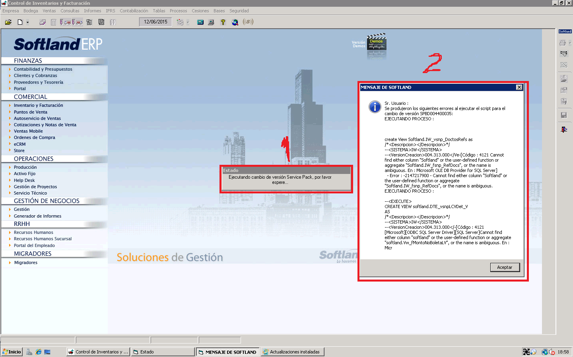The image size is (573, 357).
Task: Open the Procesos menu
Action: click(178, 11)
